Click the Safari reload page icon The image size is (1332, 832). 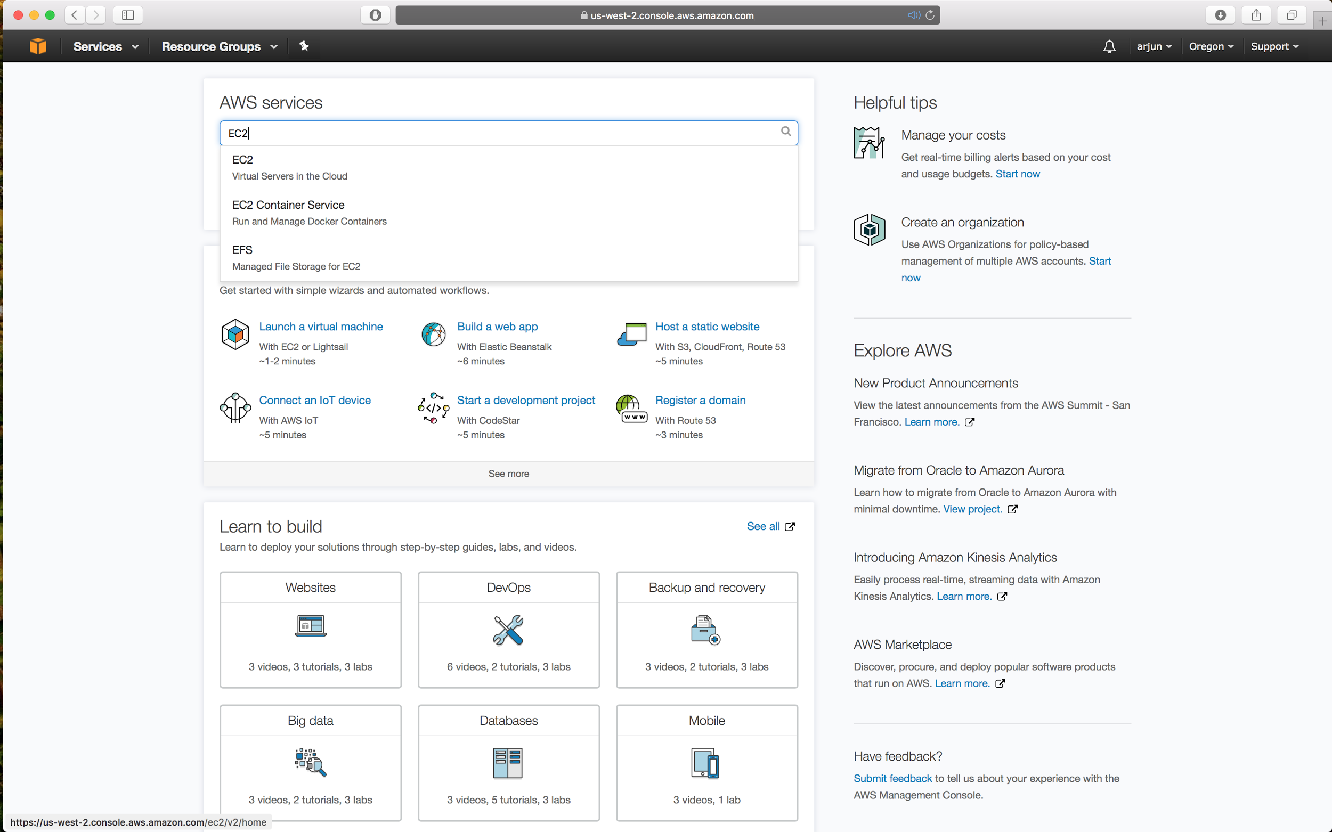[x=930, y=15]
